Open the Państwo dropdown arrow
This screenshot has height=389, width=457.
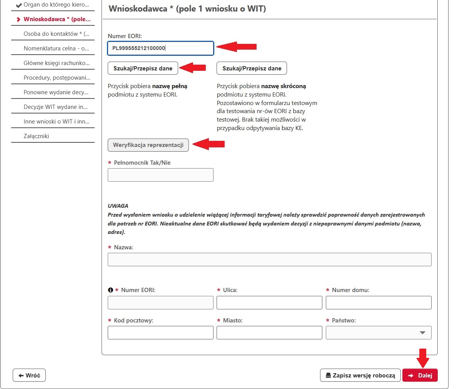(x=422, y=333)
